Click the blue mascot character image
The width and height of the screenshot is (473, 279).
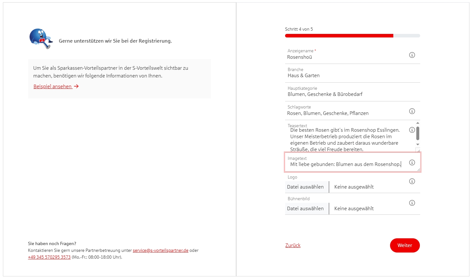(x=41, y=38)
